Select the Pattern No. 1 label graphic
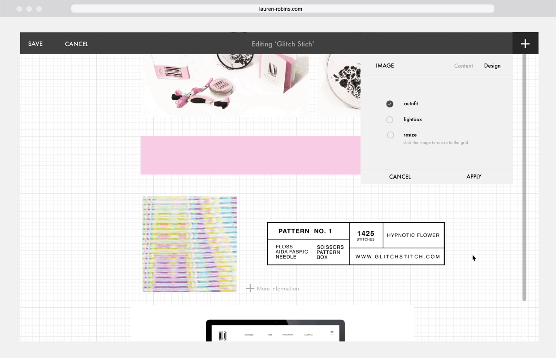Viewport: 556px width, 358px height. tap(356, 243)
